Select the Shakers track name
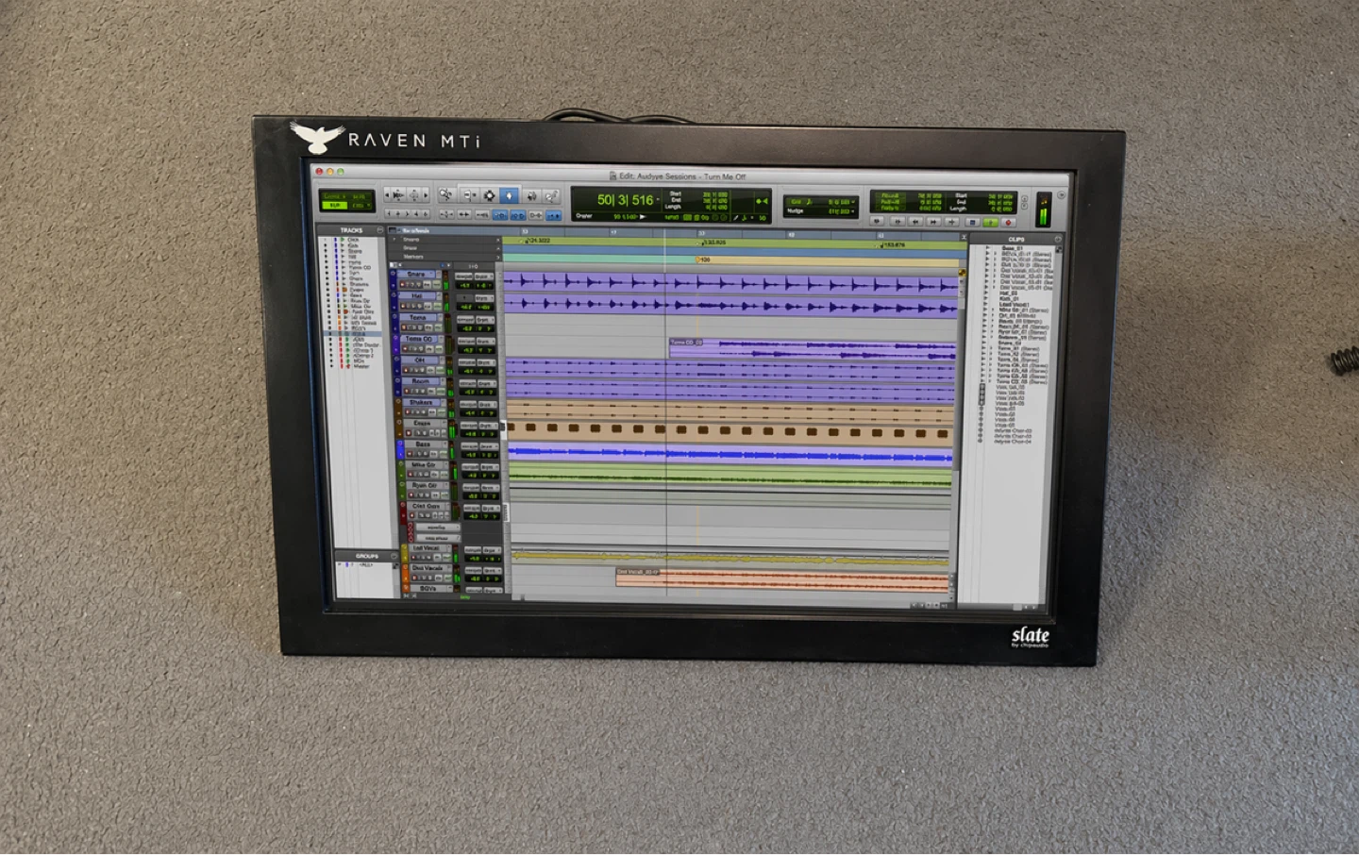The width and height of the screenshot is (1359, 855). tap(421, 403)
